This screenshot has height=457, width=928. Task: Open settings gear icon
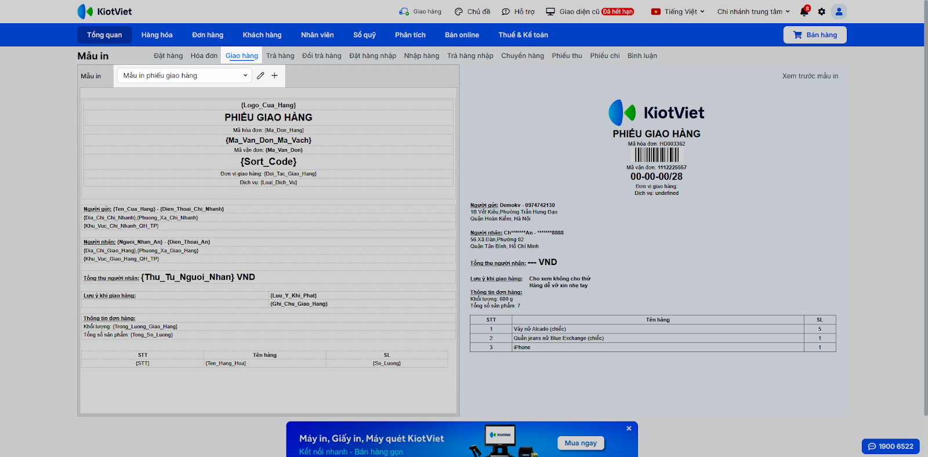(821, 12)
